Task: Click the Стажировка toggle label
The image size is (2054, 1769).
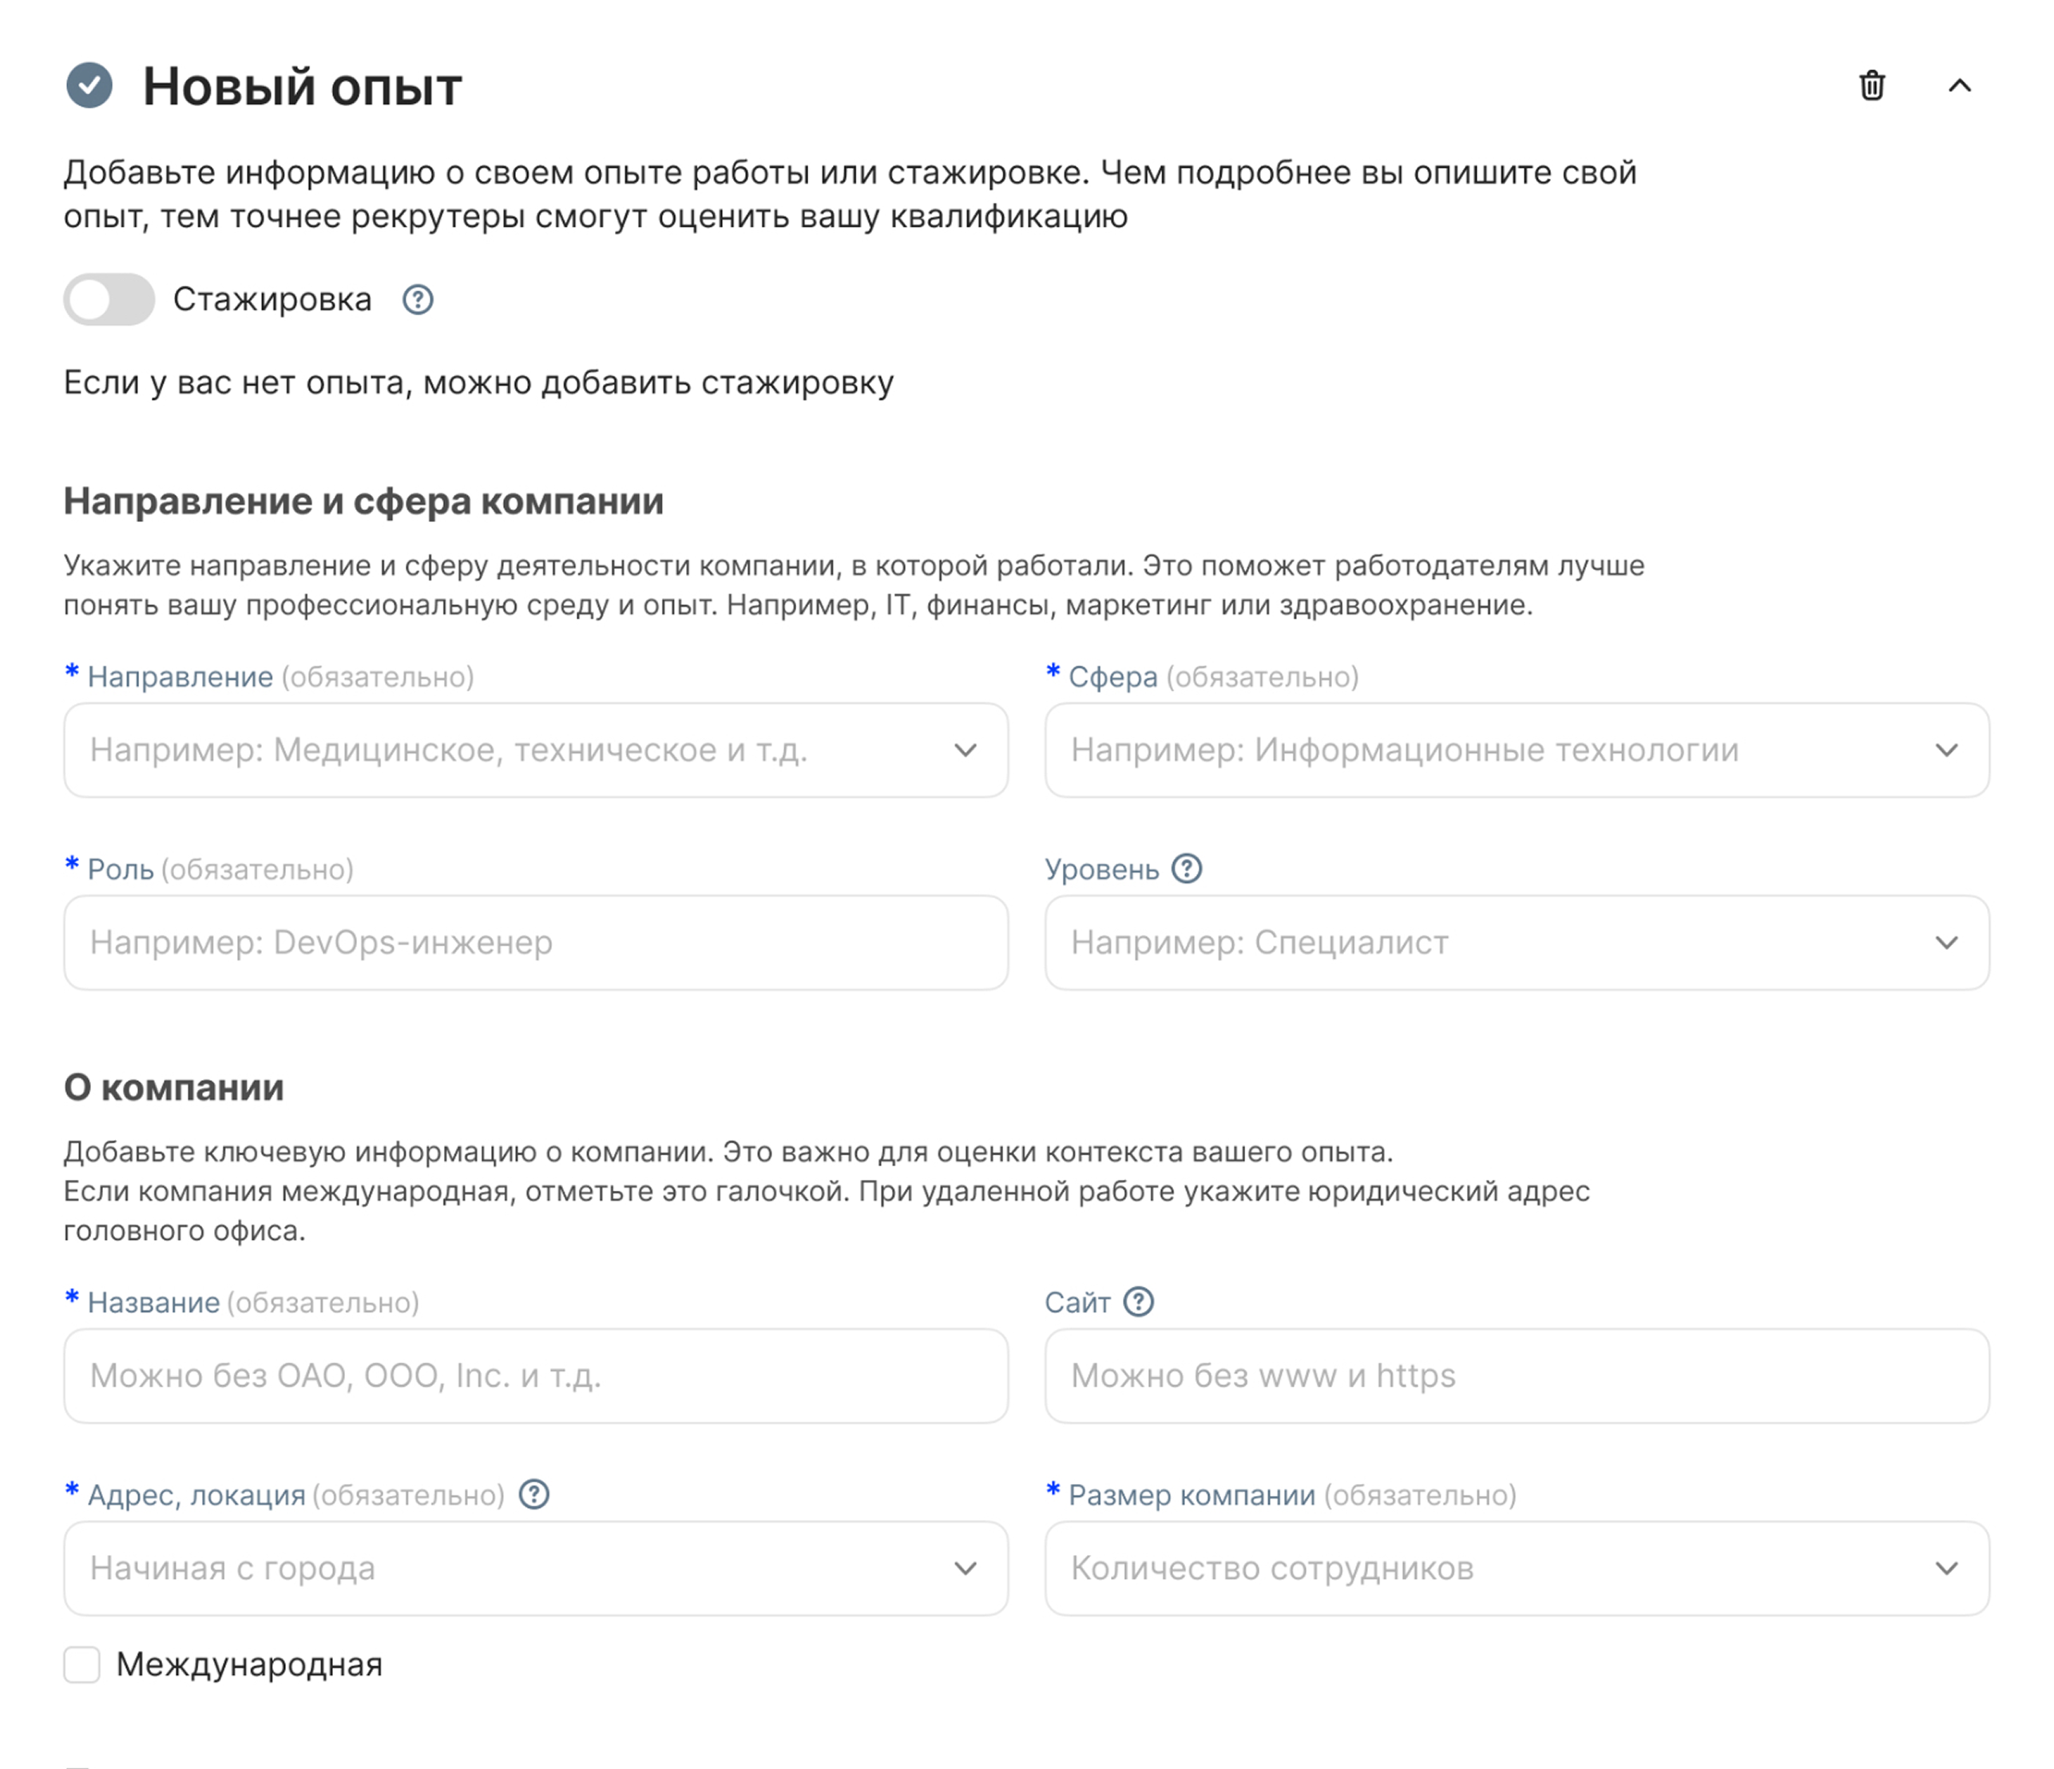Action: click(272, 299)
